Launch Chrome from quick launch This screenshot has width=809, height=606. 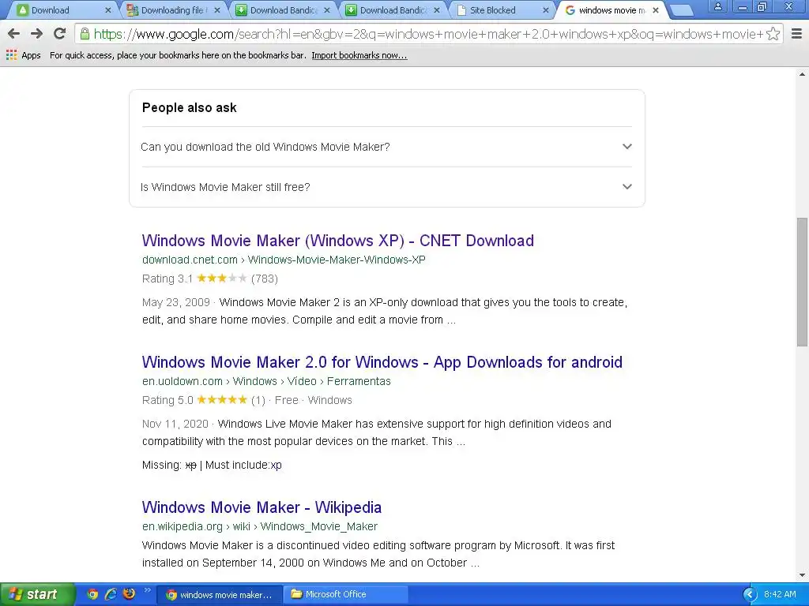[92, 594]
